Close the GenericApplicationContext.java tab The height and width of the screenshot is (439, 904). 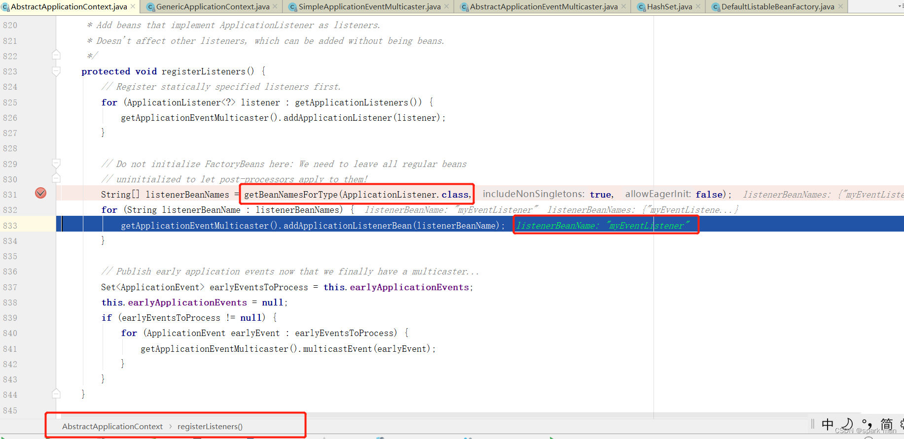275,6
